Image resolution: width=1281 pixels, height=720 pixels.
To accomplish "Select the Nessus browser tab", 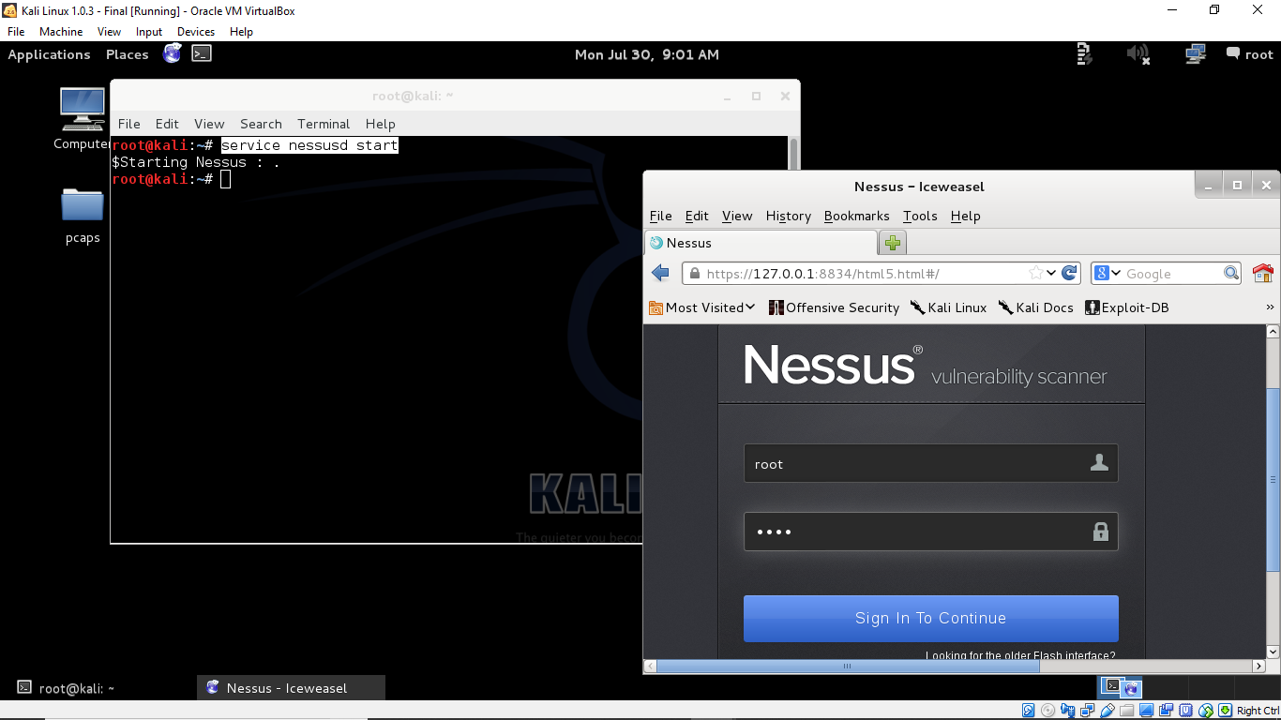I will click(761, 243).
